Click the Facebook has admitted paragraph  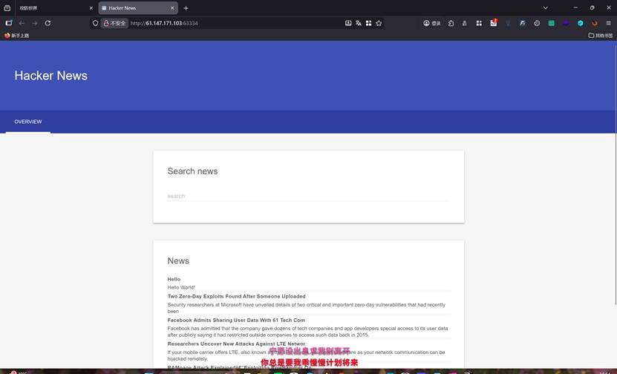pos(307,332)
